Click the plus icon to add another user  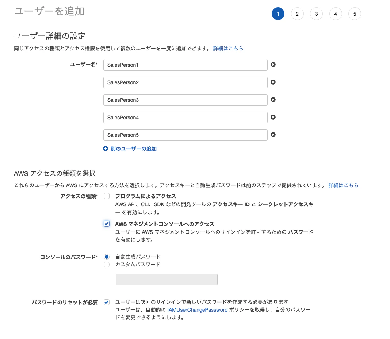click(x=106, y=149)
